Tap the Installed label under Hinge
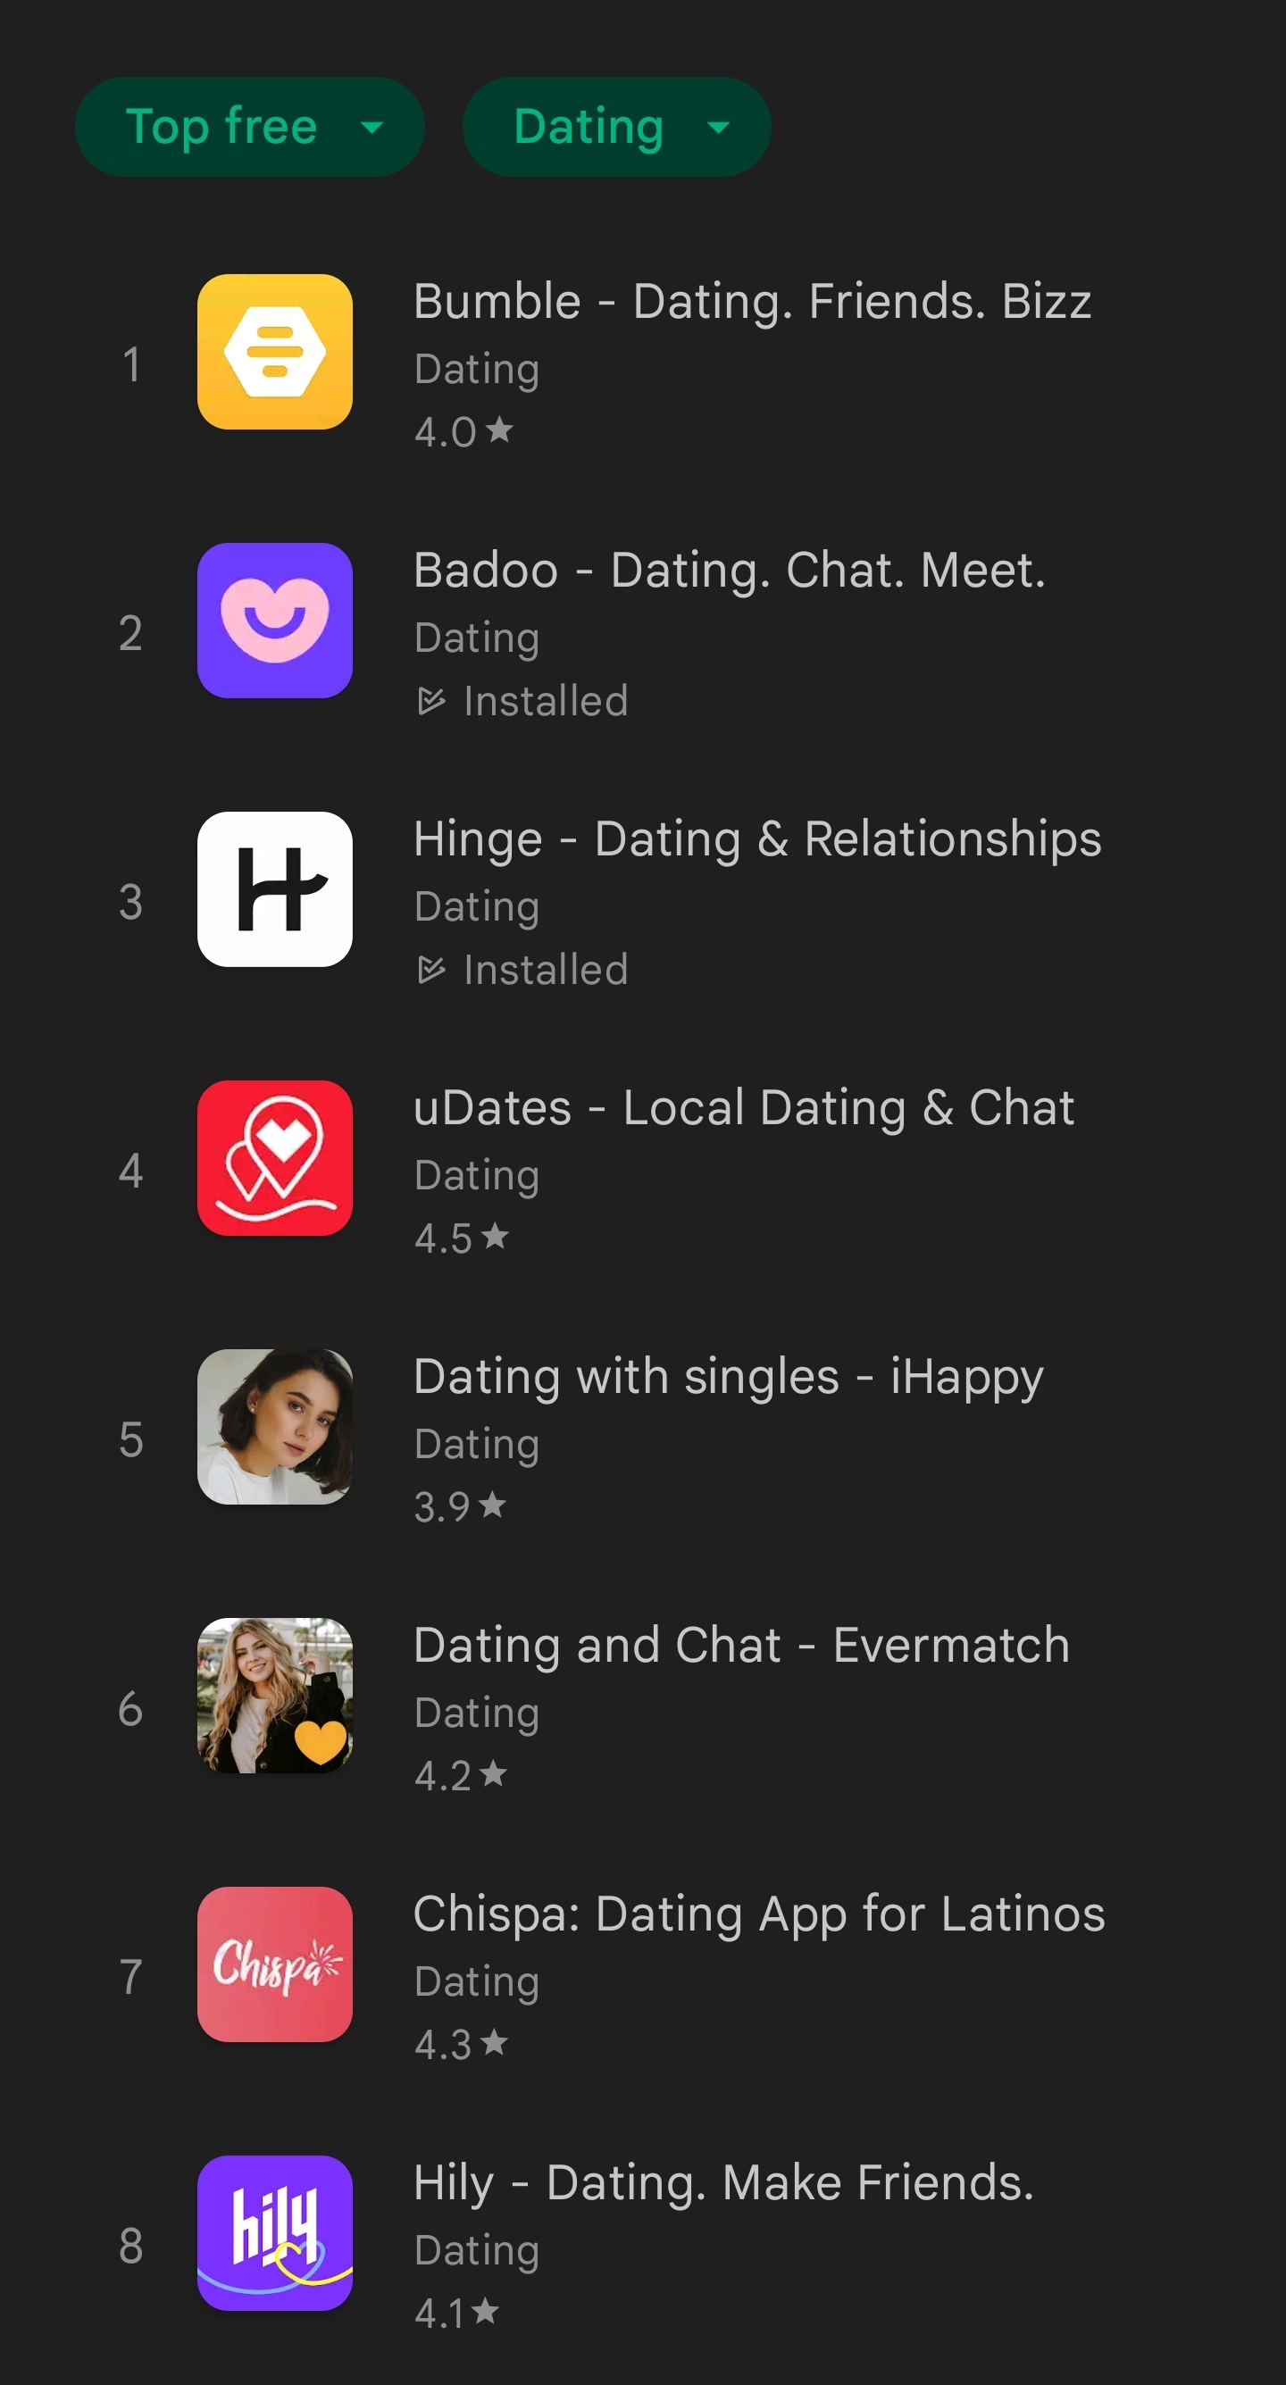This screenshot has width=1286, height=2385. click(522, 970)
